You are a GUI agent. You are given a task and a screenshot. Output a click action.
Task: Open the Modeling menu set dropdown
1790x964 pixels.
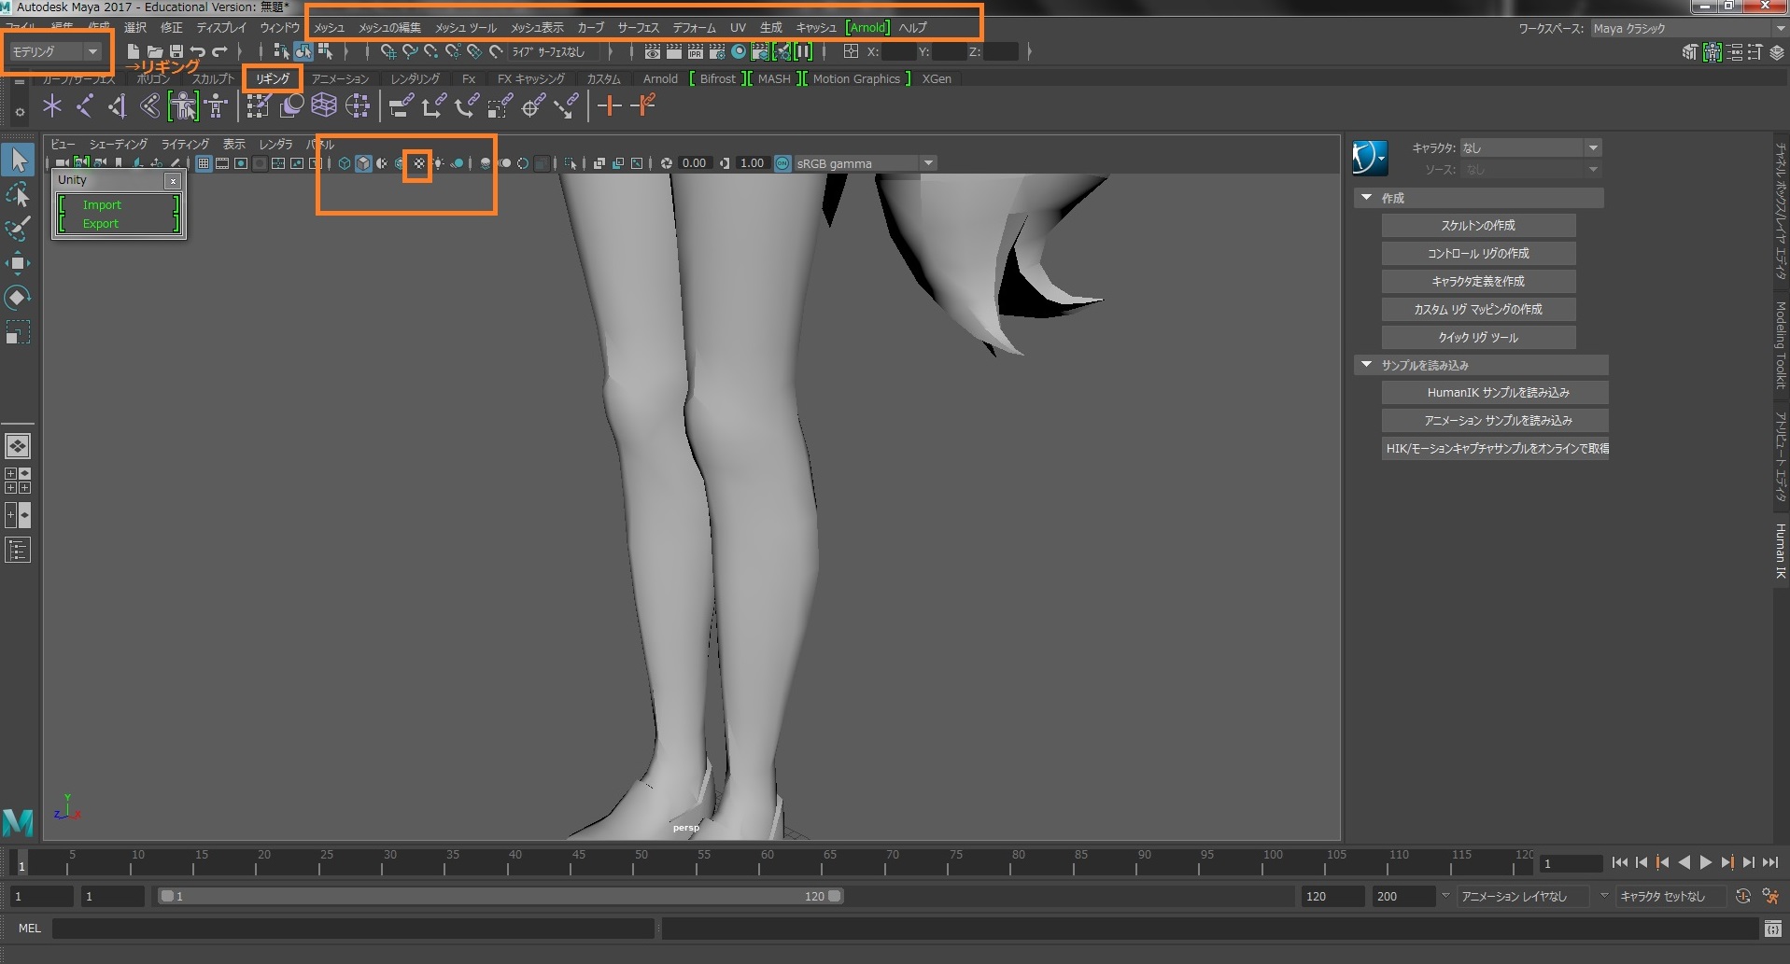point(54,51)
